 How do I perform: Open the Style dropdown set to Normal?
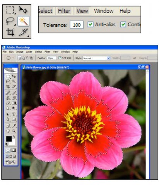click(x=96, y=58)
